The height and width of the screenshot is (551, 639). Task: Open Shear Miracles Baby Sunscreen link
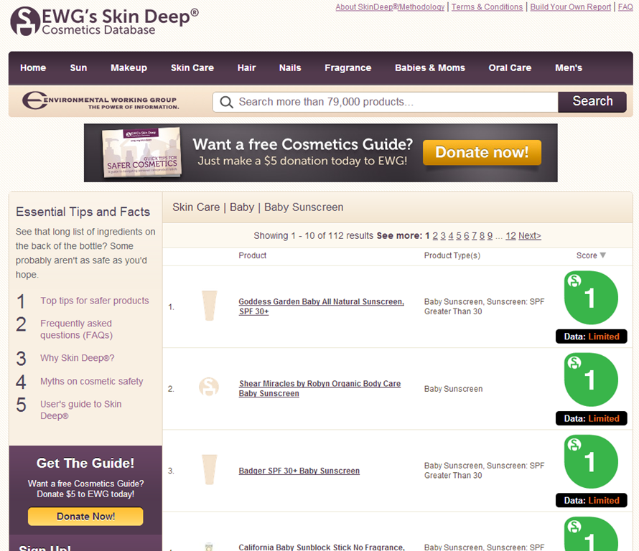click(319, 388)
